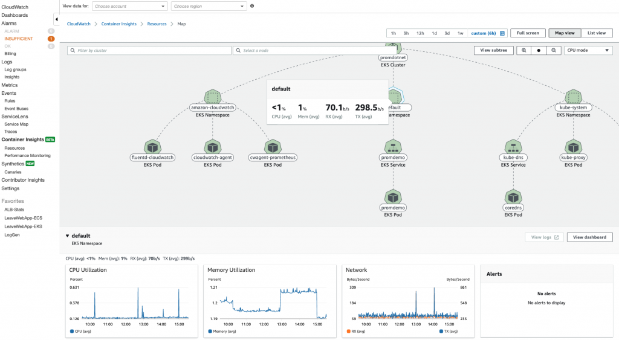This screenshot has width=619, height=340.
Task: Select the coredns pod icon
Action: (513, 197)
